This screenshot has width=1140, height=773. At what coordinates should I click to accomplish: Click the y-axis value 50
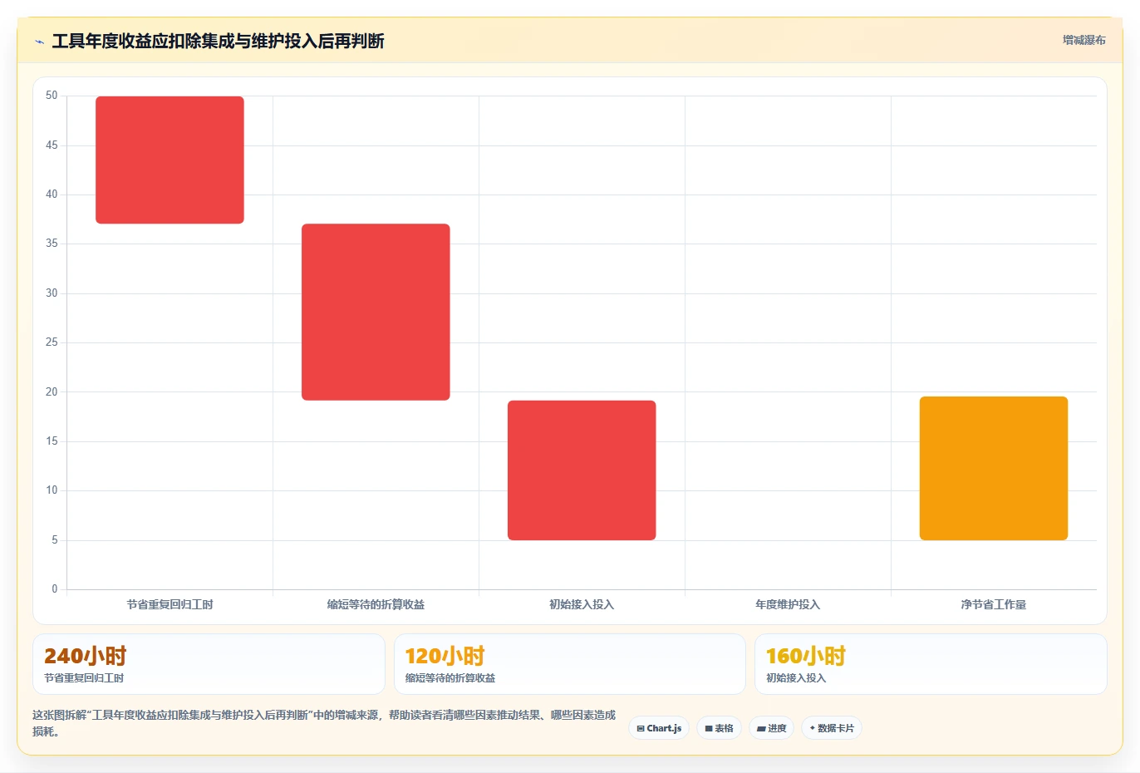(x=52, y=96)
